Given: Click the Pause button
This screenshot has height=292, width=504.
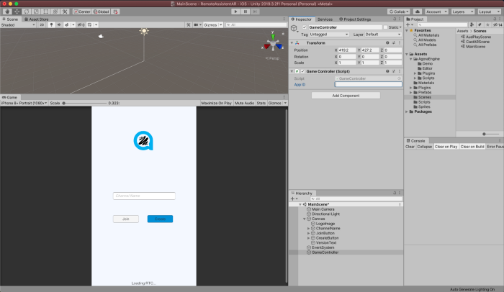Looking at the screenshot, I should tap(246, 12).
